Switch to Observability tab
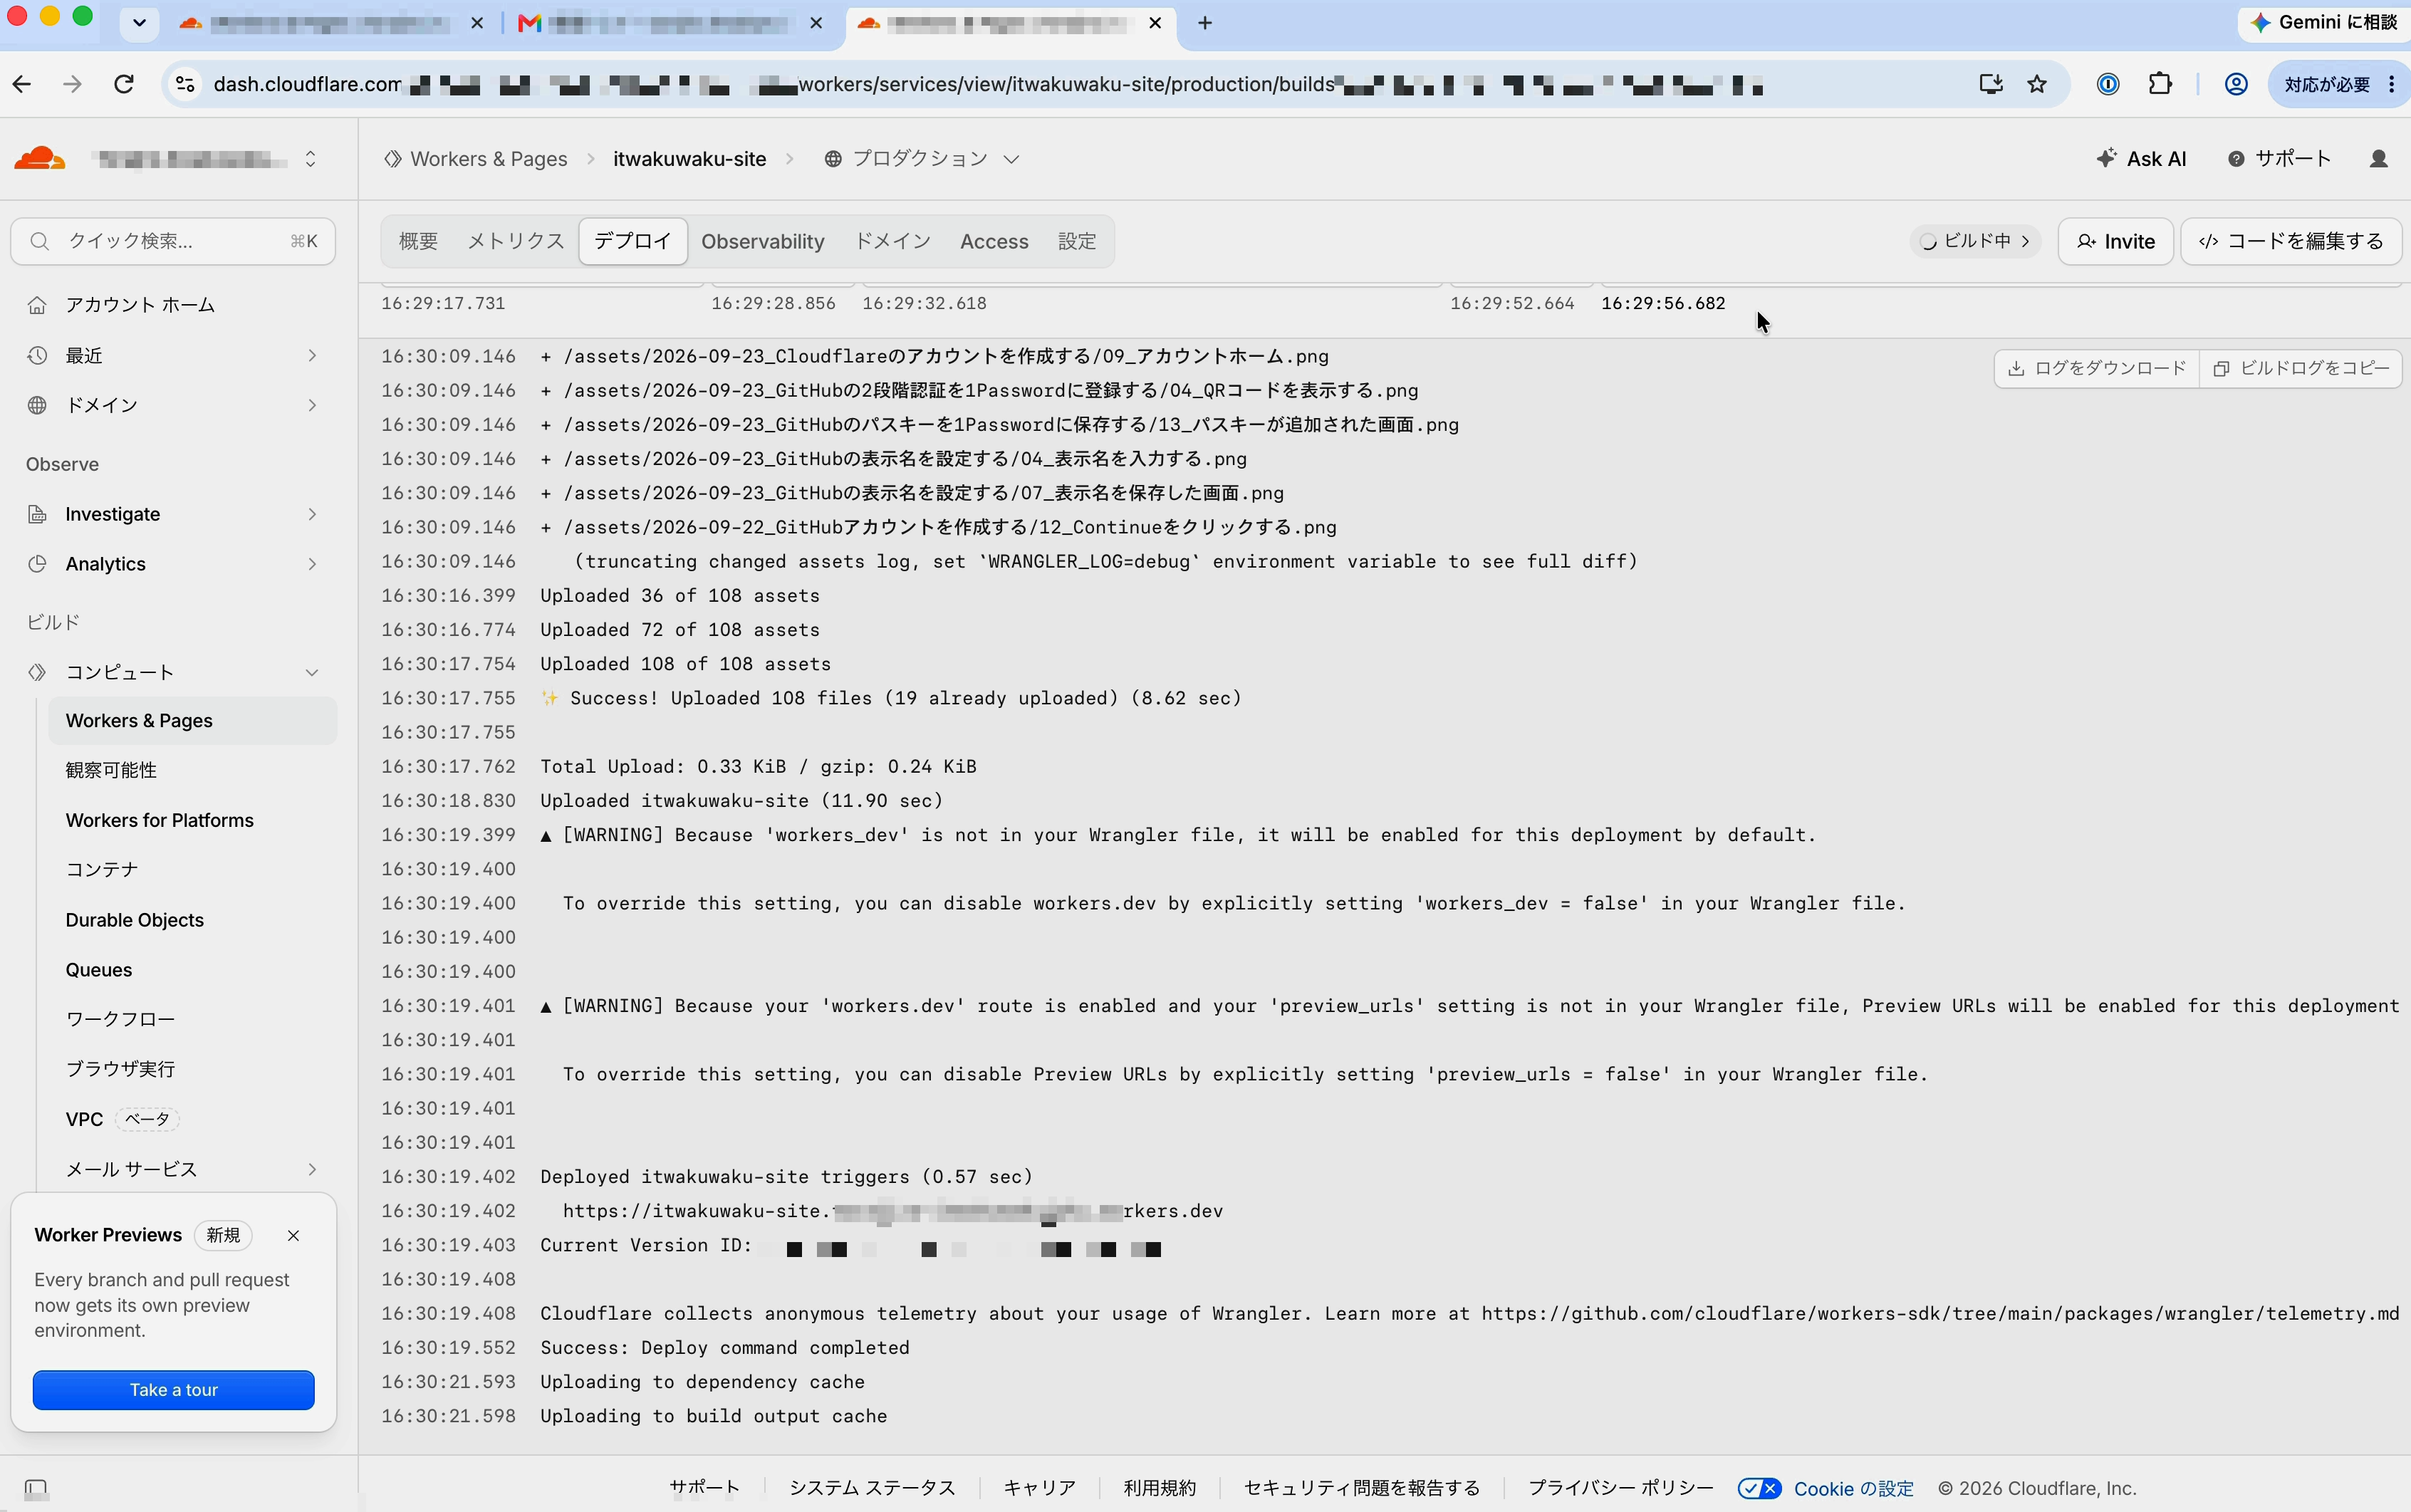Screen dimensions: 2411x1512 pyautogui.click(x=762, y=241)
